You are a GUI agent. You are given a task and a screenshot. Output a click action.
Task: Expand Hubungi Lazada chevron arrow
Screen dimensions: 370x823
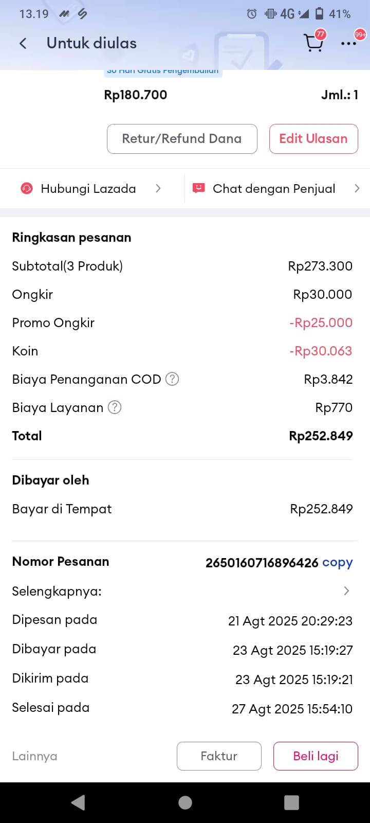(x=158, y=189)
